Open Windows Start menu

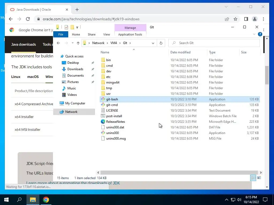tap(6, 200)
